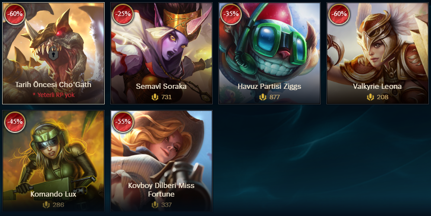Viewport: 431px width, 216px height.
Task: Click the -25% discount badge on Soraka
Action: tap(123, 14)
